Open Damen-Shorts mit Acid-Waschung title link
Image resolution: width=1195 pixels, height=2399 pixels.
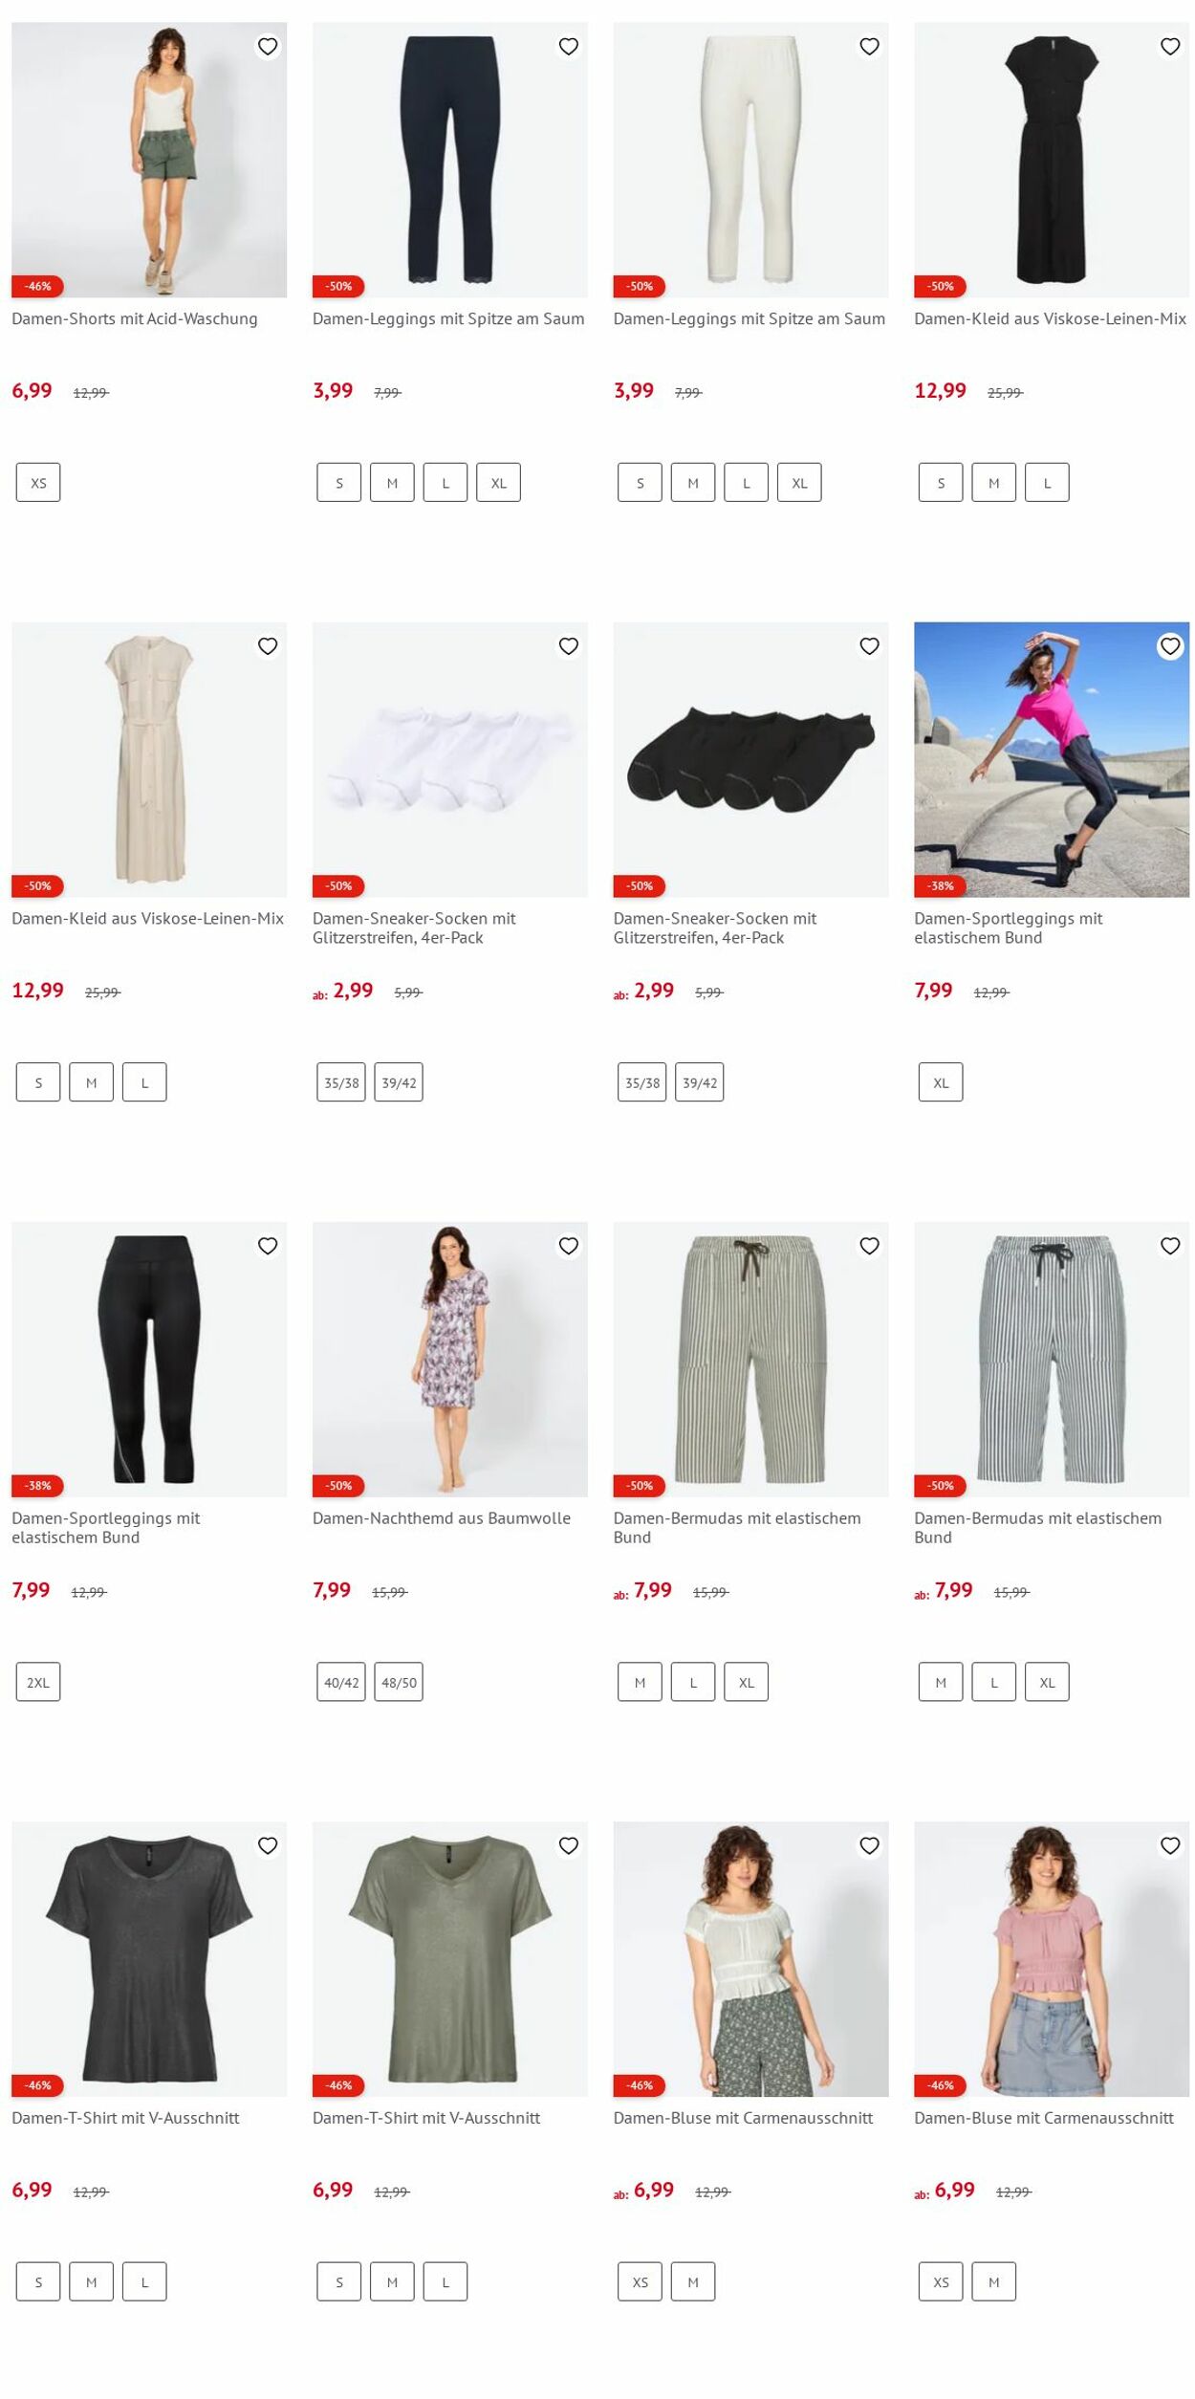[135, 318]
